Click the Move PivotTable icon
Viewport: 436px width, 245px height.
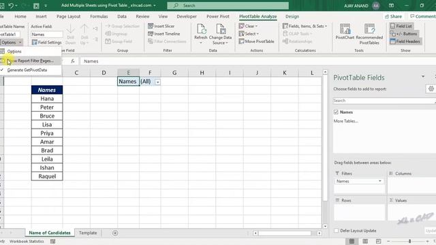point(241,42)
